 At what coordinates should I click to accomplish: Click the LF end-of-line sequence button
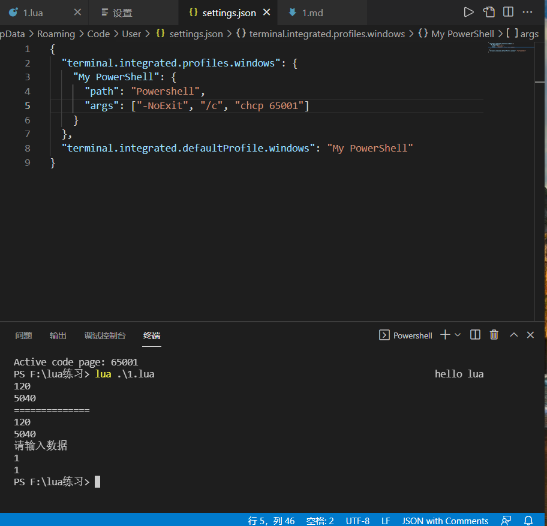tap(386, 521)
